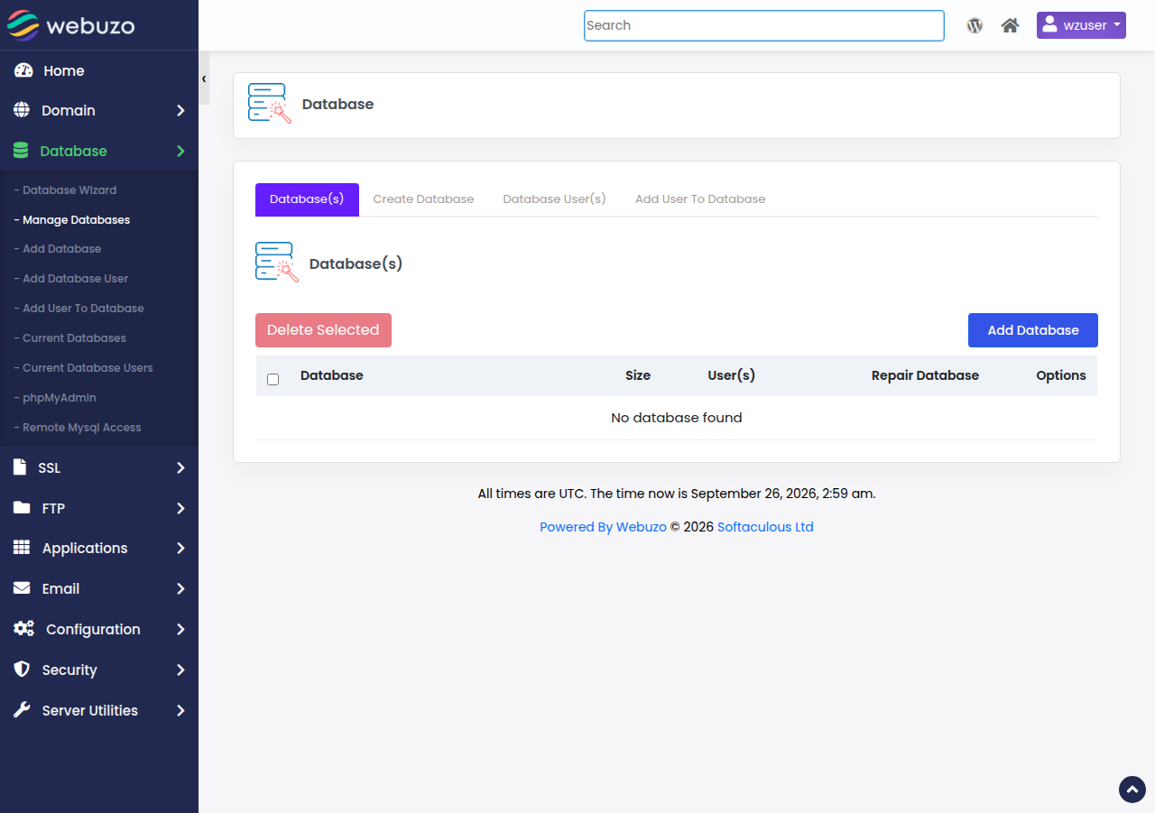Image resolution: width=1155 pixels, height=813 pixels.
Task: Expand the Domain menu chevron
Action: 180,110
